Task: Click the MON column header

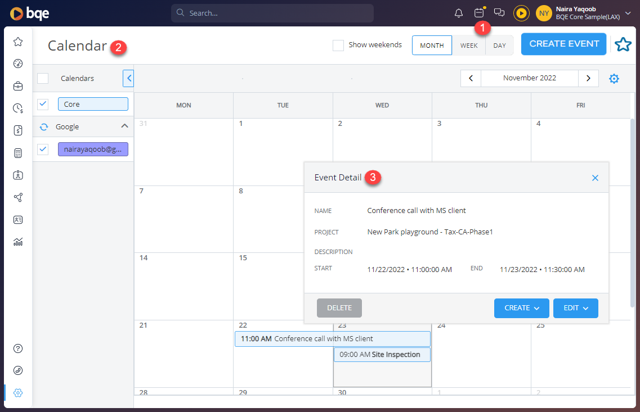Action: pos(184,105)
